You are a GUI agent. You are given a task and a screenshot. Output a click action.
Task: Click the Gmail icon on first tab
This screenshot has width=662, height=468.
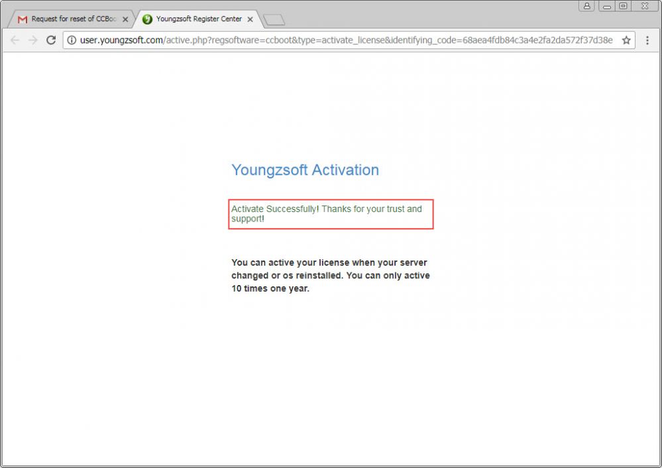23,19
